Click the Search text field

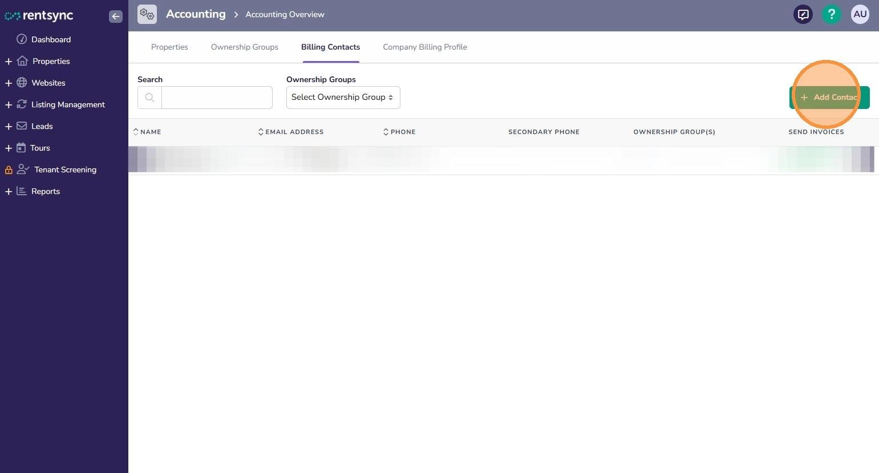point(217,98)
